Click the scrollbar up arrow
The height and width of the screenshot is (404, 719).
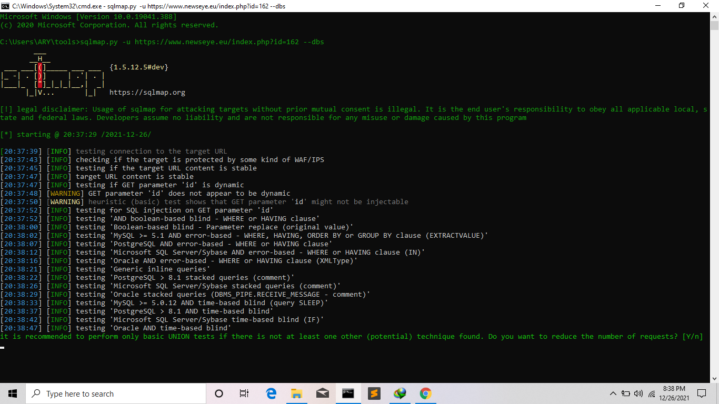(x=714, y=16)
